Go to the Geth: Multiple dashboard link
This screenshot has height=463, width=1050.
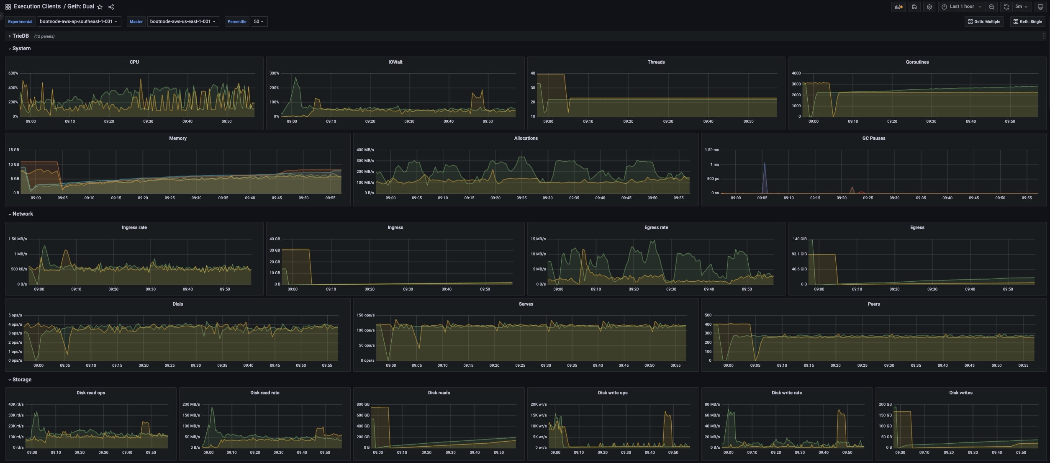984,21
